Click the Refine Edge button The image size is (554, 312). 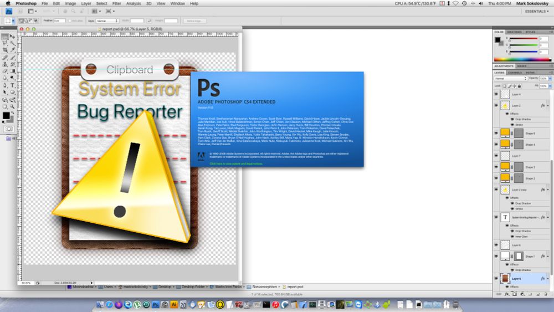194,21
